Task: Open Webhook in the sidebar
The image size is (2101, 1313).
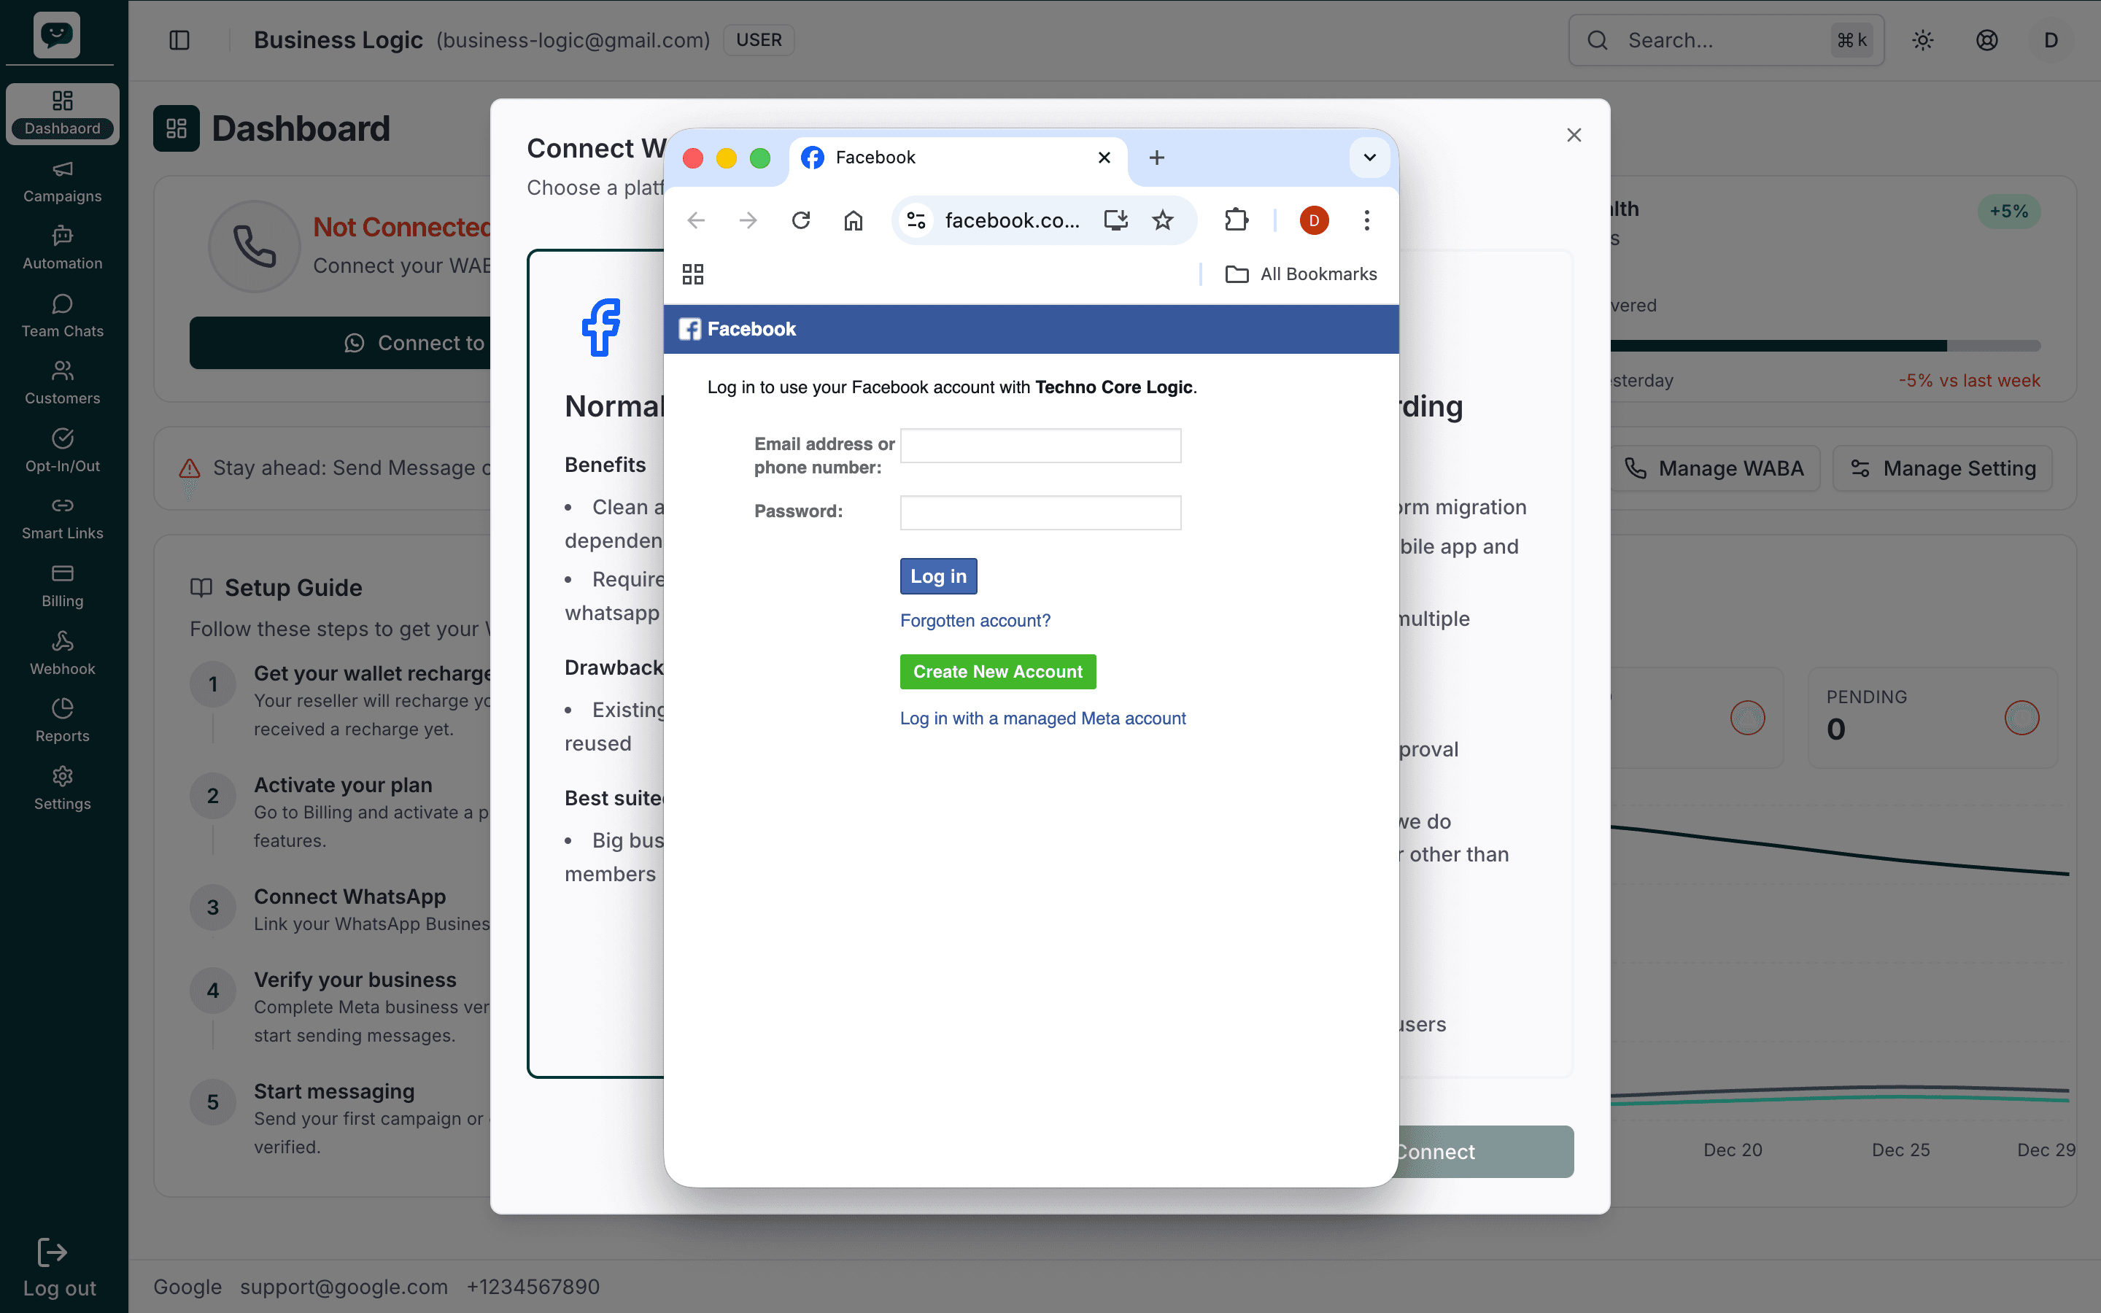Action: point(63,654)
